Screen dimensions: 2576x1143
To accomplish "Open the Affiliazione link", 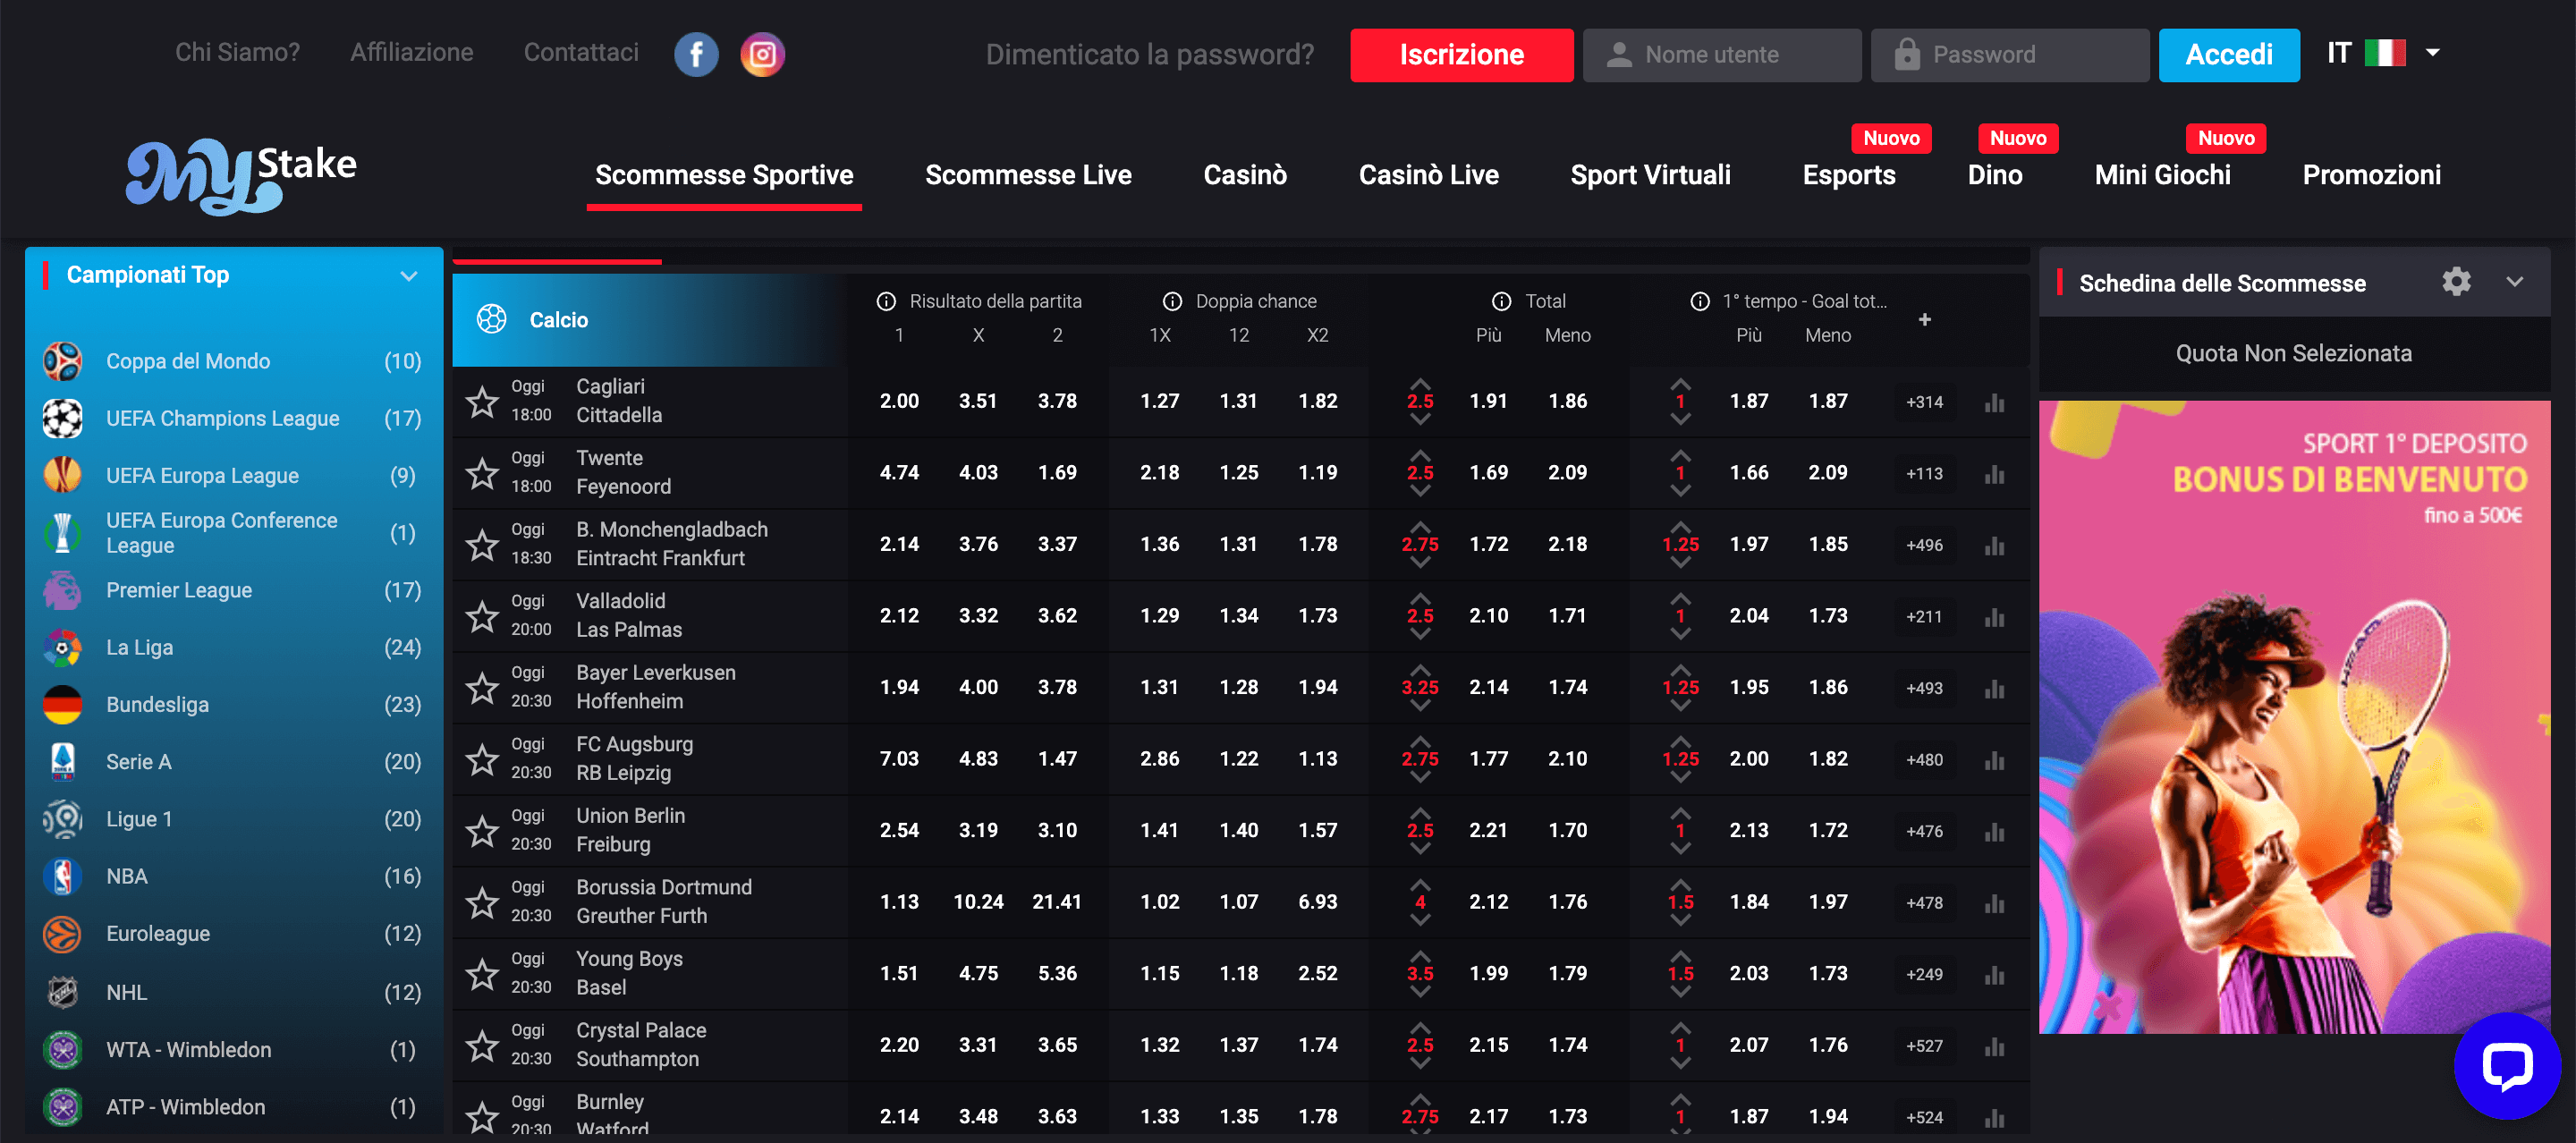I will click(411, 52).
